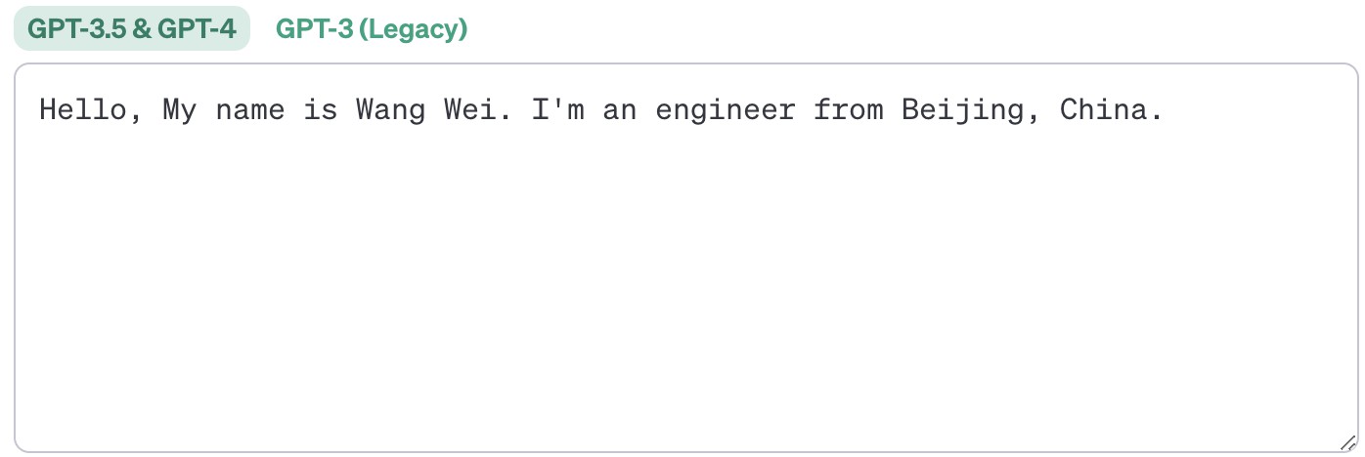Click the word "My" in the text
Screen dimensions: 1365x457
pyautogui.click(x=180, y=112)
